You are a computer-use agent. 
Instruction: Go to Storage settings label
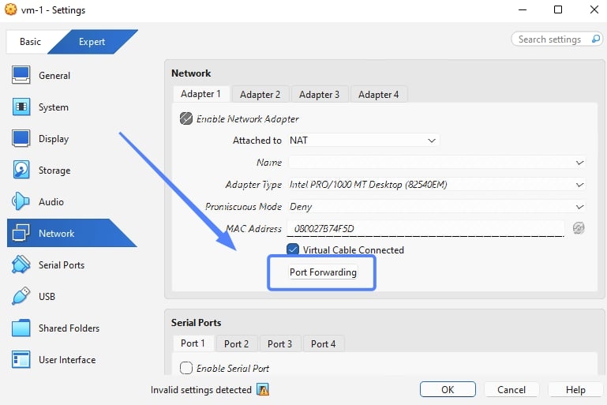click(54, 171)
